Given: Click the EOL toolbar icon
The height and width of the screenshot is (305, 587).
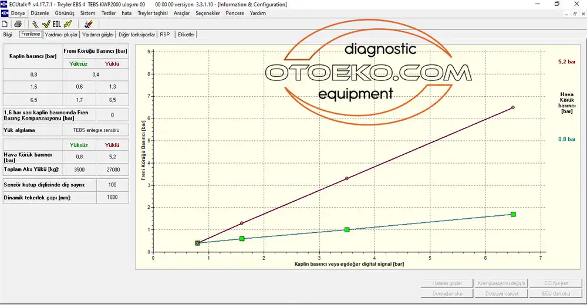Looking at the screenshot, I should tap(56, 24).
